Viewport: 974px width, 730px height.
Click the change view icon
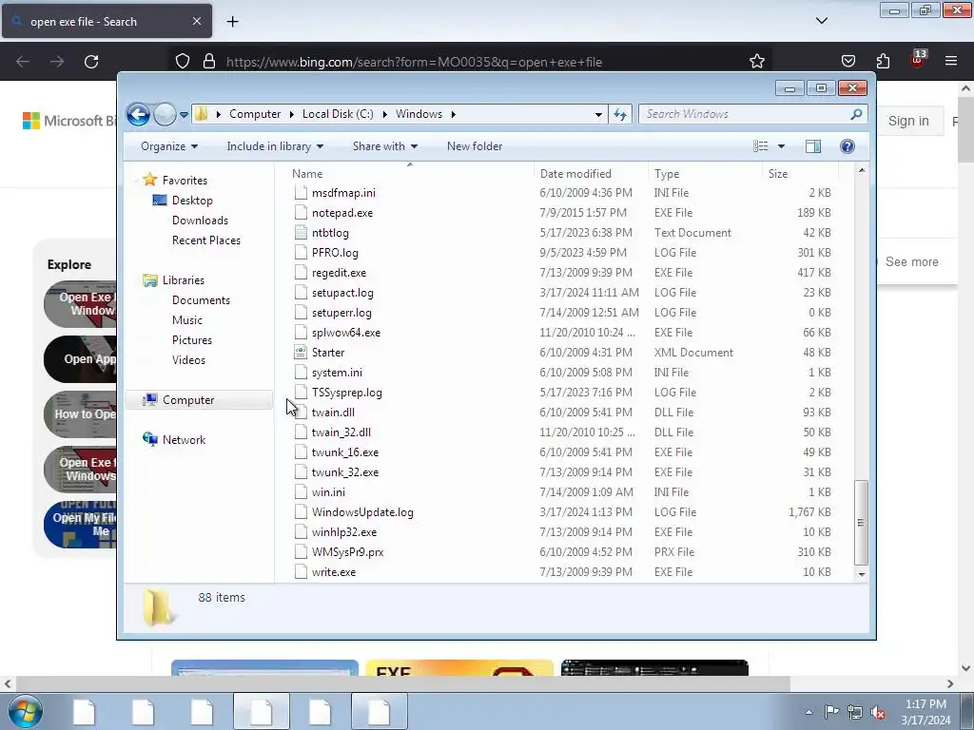pos(760,146)
